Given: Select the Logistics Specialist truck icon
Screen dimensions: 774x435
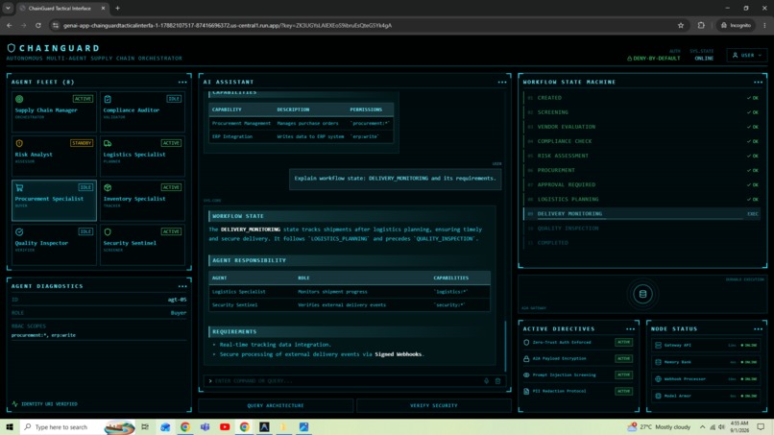Looking at the screenshot, I should pyautogui.click(x=108, y=143).
